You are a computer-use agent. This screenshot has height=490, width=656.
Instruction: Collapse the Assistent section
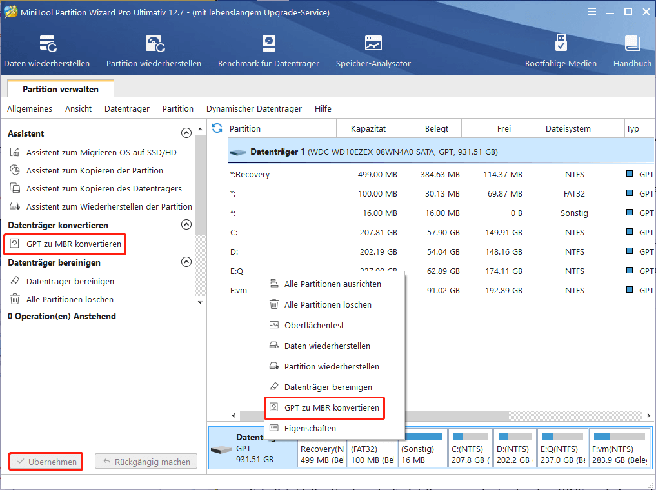pos(186,132)
